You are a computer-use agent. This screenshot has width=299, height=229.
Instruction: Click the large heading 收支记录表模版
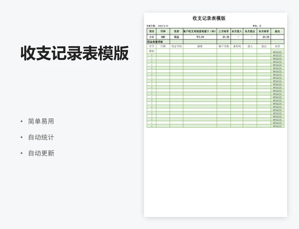pos(74,53)
